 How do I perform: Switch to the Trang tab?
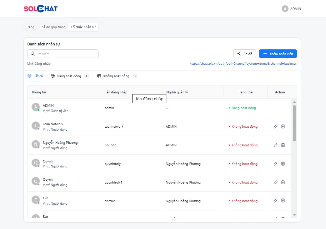30,27
